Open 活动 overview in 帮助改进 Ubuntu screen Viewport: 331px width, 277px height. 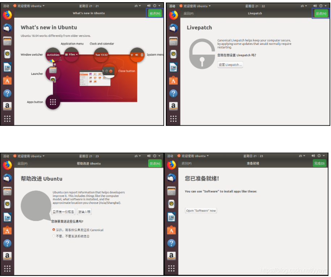click(x=6, y=156)
